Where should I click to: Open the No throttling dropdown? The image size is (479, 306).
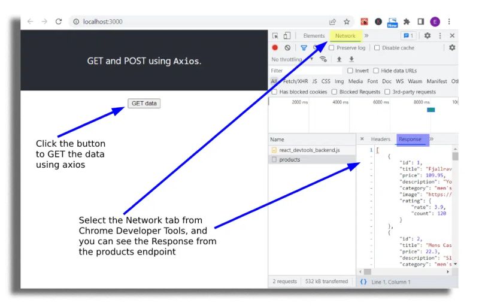pos(292,59)
